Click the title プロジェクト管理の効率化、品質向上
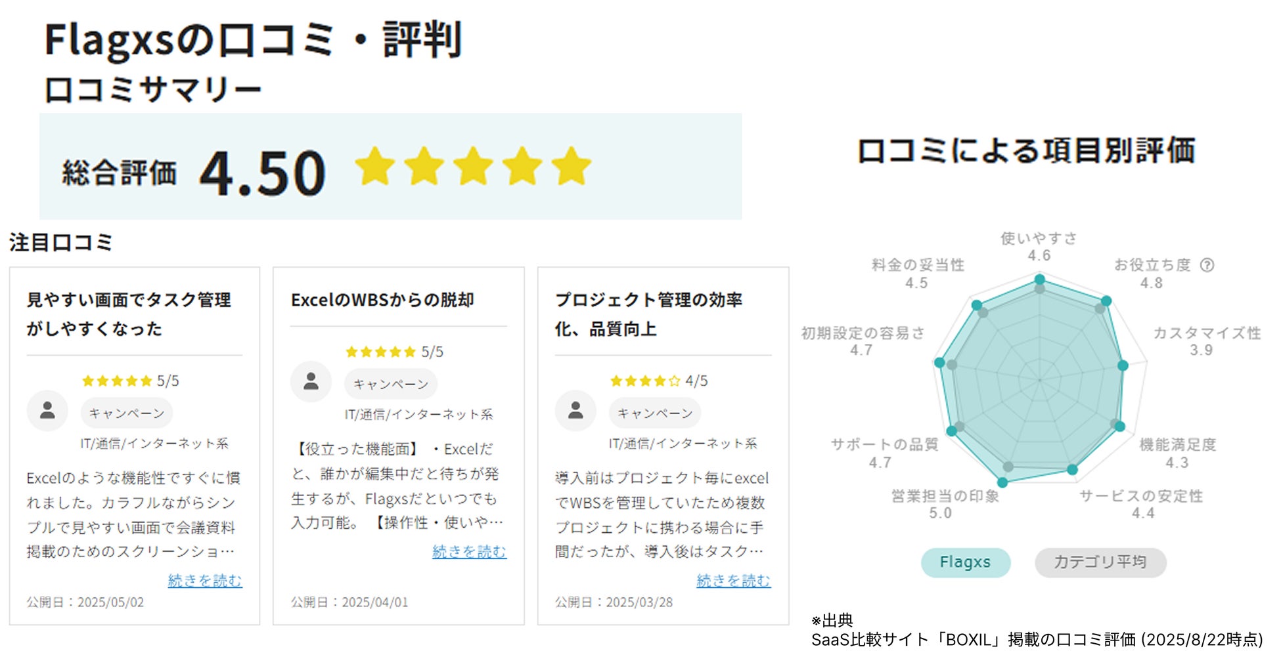The image size is (1281, 672). pos(648,314)
